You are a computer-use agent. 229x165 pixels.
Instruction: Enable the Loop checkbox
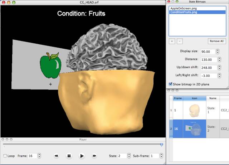pos(5,156)
